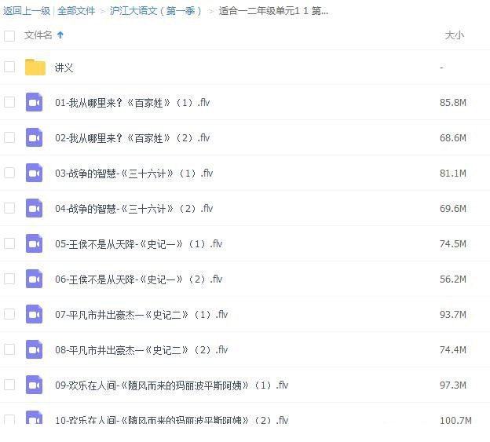Open file 06-王侯不是从天降-《史记一》（2）.flv
490x442 pixels.
click(x=138, y=279)
